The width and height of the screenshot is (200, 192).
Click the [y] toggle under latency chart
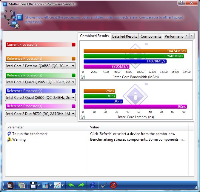(x=82, y=117)
